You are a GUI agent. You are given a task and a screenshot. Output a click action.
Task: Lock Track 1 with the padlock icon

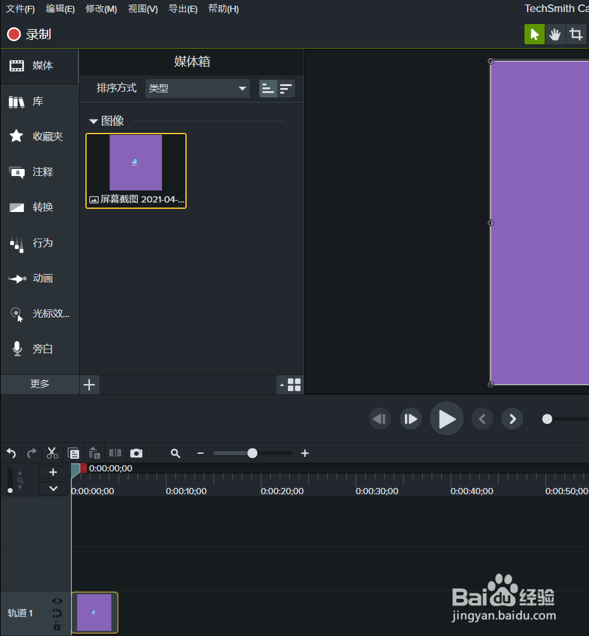point(57,626)
